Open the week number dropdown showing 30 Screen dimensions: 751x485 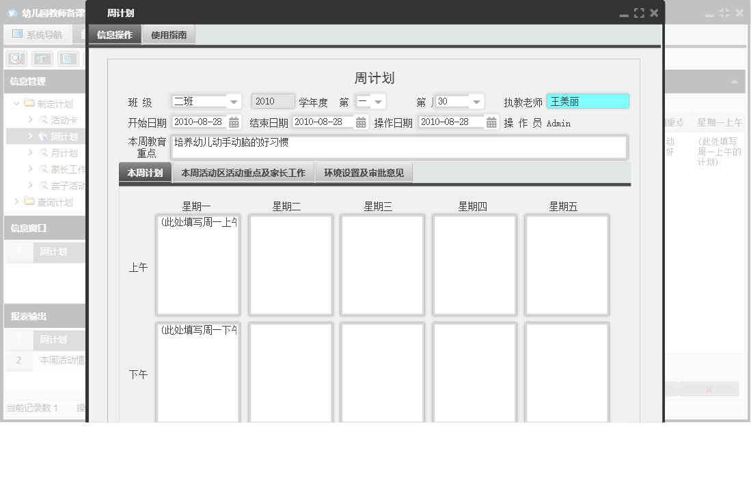[476, 102]
